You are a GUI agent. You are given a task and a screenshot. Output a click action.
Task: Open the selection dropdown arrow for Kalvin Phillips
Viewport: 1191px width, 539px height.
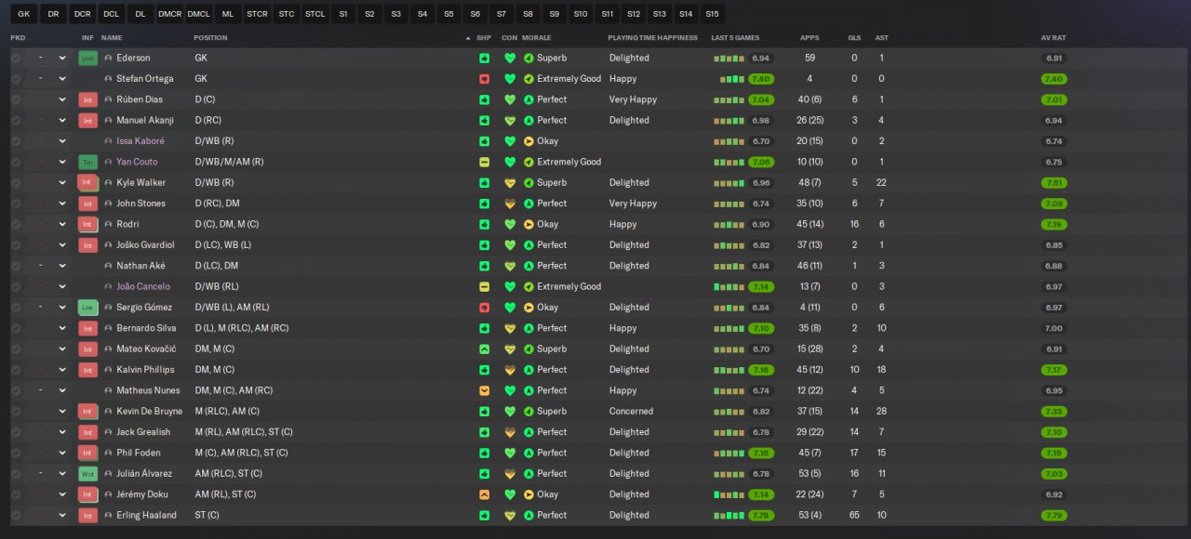pos(62,370)
